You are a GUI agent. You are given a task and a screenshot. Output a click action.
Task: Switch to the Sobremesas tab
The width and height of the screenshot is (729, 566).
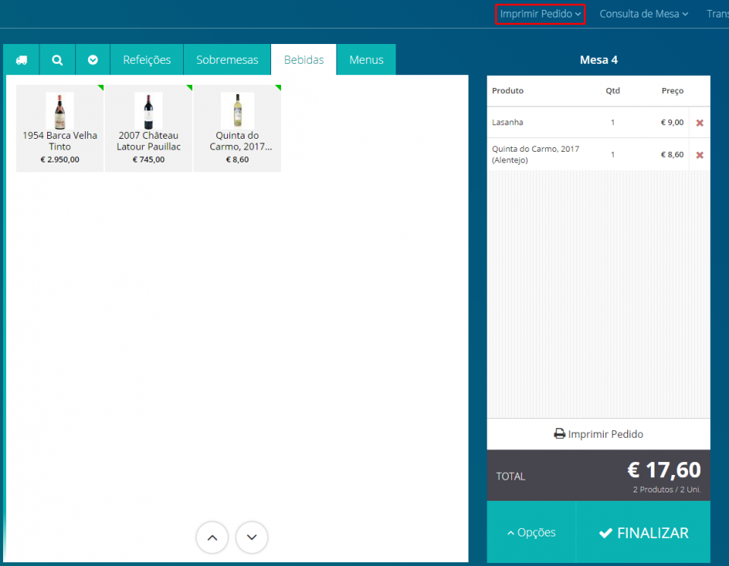[227, 60]
